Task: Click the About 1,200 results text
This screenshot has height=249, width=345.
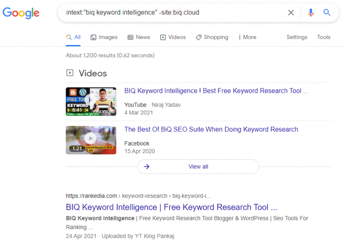Action: pyautogui.click(x=110, y=55)
